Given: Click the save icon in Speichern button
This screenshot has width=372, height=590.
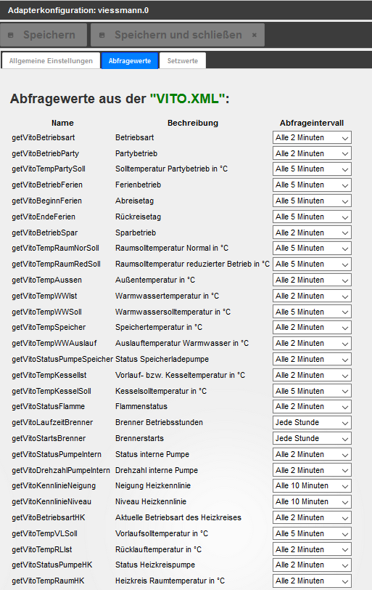Looking at the screenshot, I should pyautogui.click(x=10, y=35).
